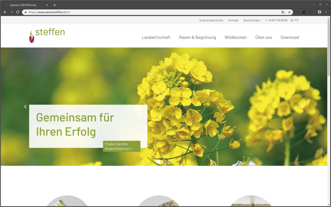Close the Samen STEFFEN AG tab
The image size is (331, 207).
(47, 5)
